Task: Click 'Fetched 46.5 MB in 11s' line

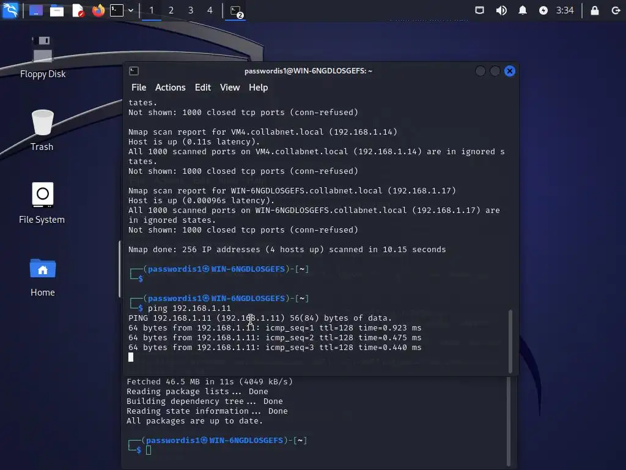Action: click(x=210, y=382)
